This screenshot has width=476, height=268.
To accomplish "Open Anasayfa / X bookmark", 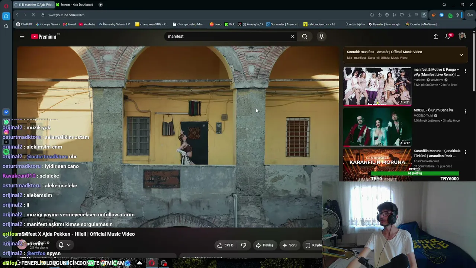I will point(251,24).
